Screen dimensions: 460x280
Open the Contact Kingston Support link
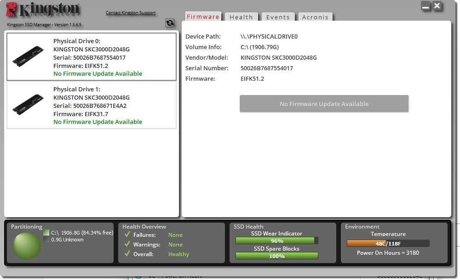131,12
